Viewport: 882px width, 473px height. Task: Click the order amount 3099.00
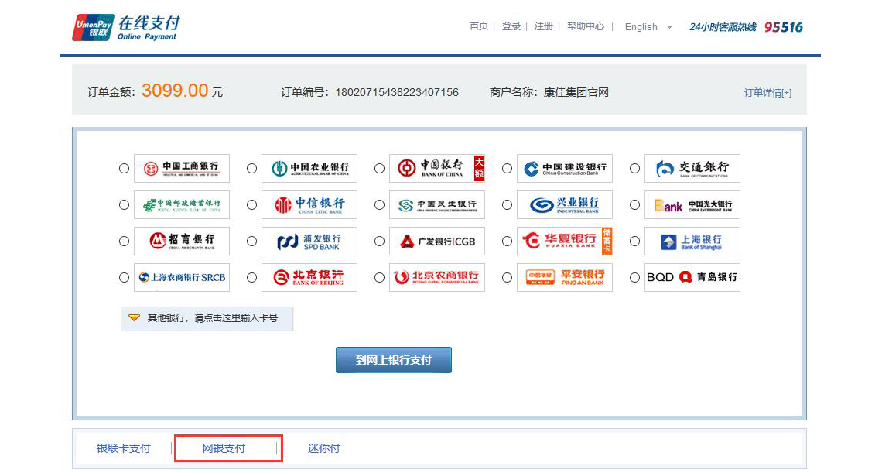tap(175, 91)
